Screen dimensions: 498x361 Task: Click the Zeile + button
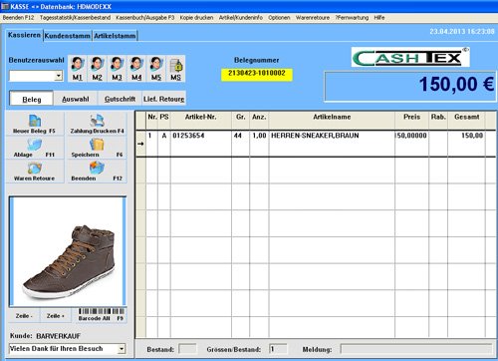click(x=56, y=315)
